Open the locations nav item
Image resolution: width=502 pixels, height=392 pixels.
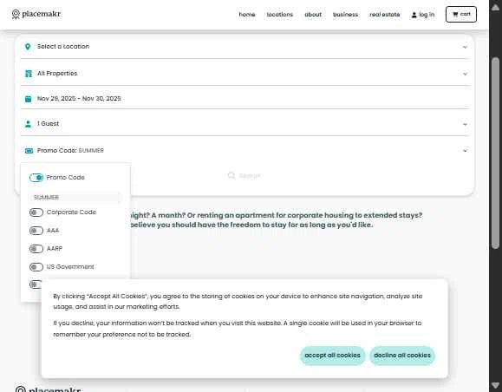(x=280, y=15)
